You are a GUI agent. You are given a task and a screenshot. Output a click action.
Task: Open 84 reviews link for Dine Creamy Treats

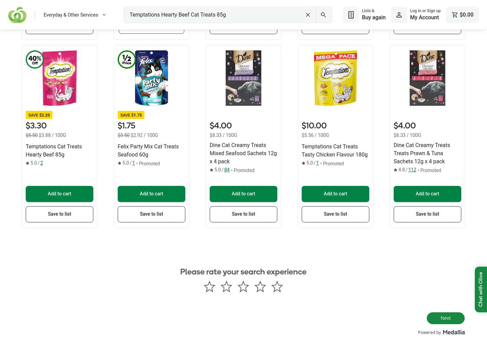click(227, 170)
